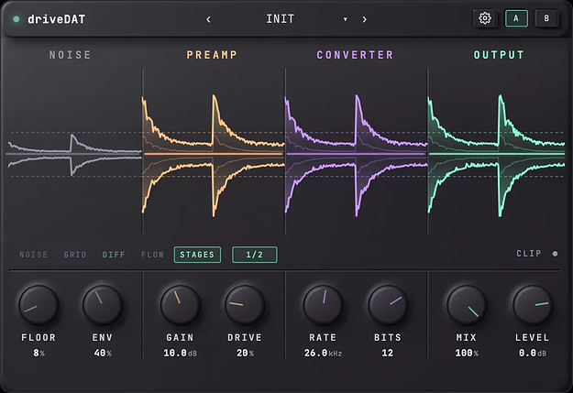
Task: Adjust the RATE knob
Action: click(323, 305)
